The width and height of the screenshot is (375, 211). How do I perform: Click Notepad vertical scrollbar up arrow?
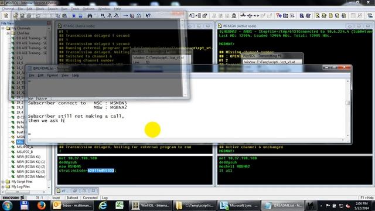pyautogui.click(x=347, y=81)
